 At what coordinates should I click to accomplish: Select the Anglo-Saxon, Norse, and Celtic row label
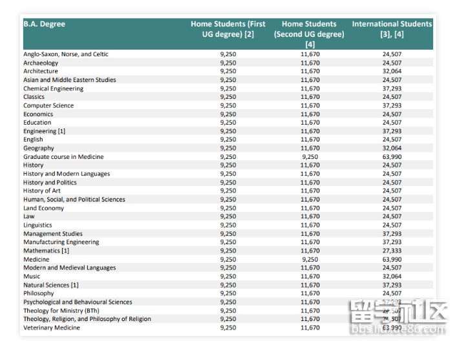tap(66, 54)
